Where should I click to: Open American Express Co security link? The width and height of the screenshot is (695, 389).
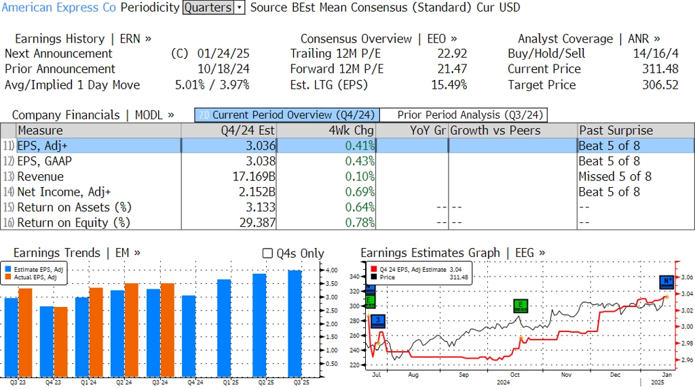59,7
